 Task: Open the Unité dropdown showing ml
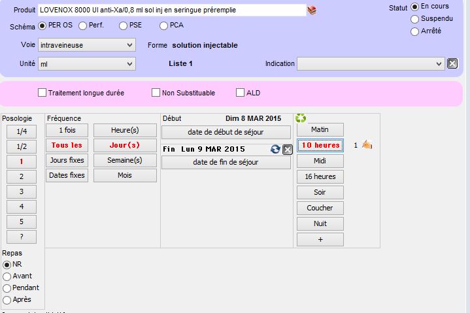click(87, 64)
